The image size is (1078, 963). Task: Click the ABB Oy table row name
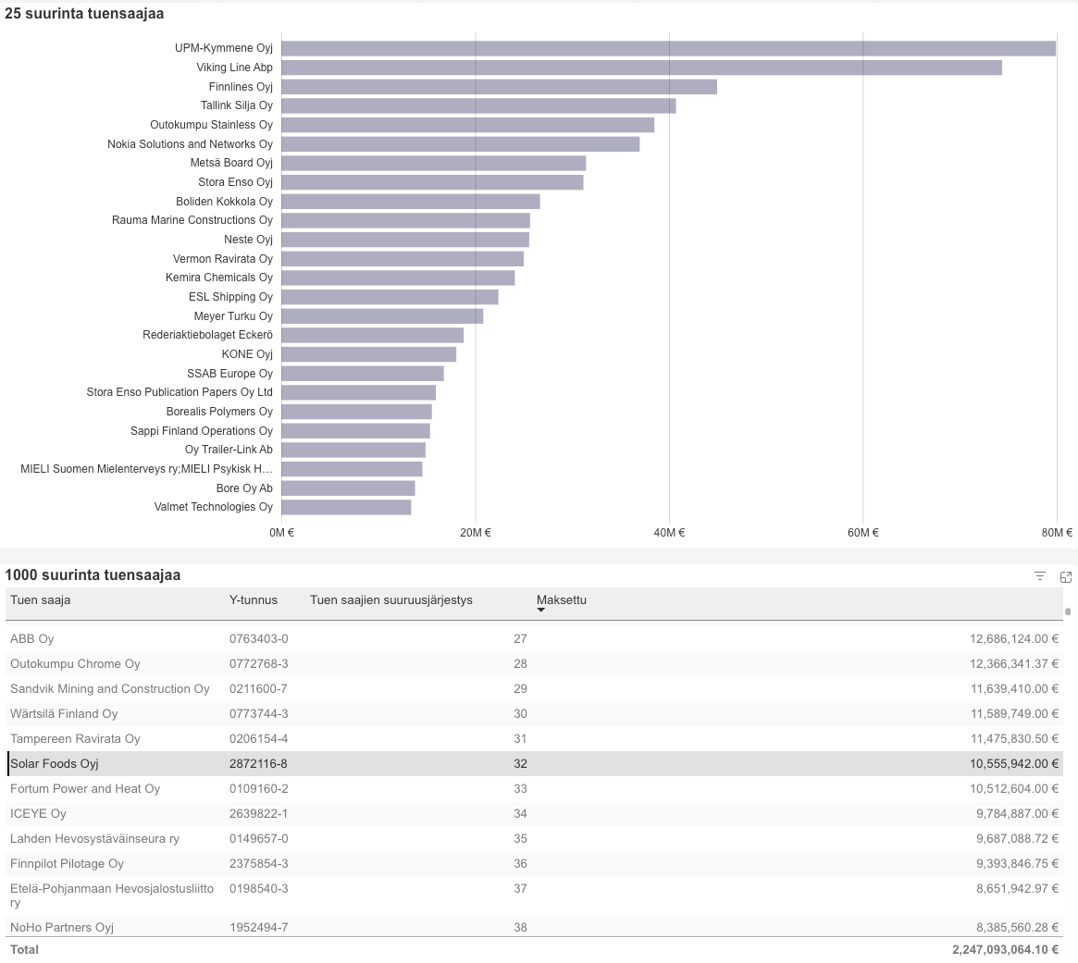click(32, 638)
